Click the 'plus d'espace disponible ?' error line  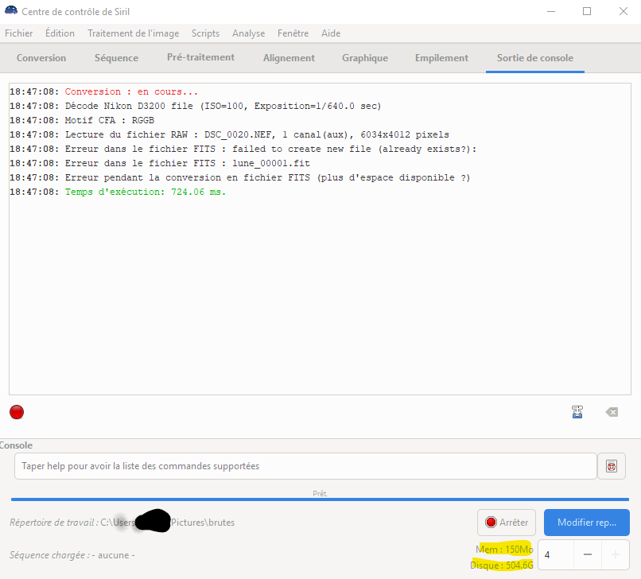[240, 177]
